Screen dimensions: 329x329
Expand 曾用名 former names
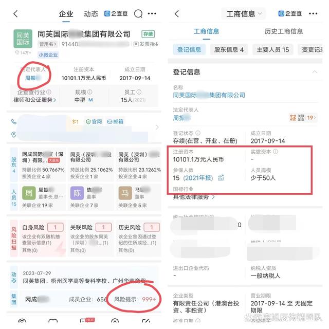pos(48,44)
